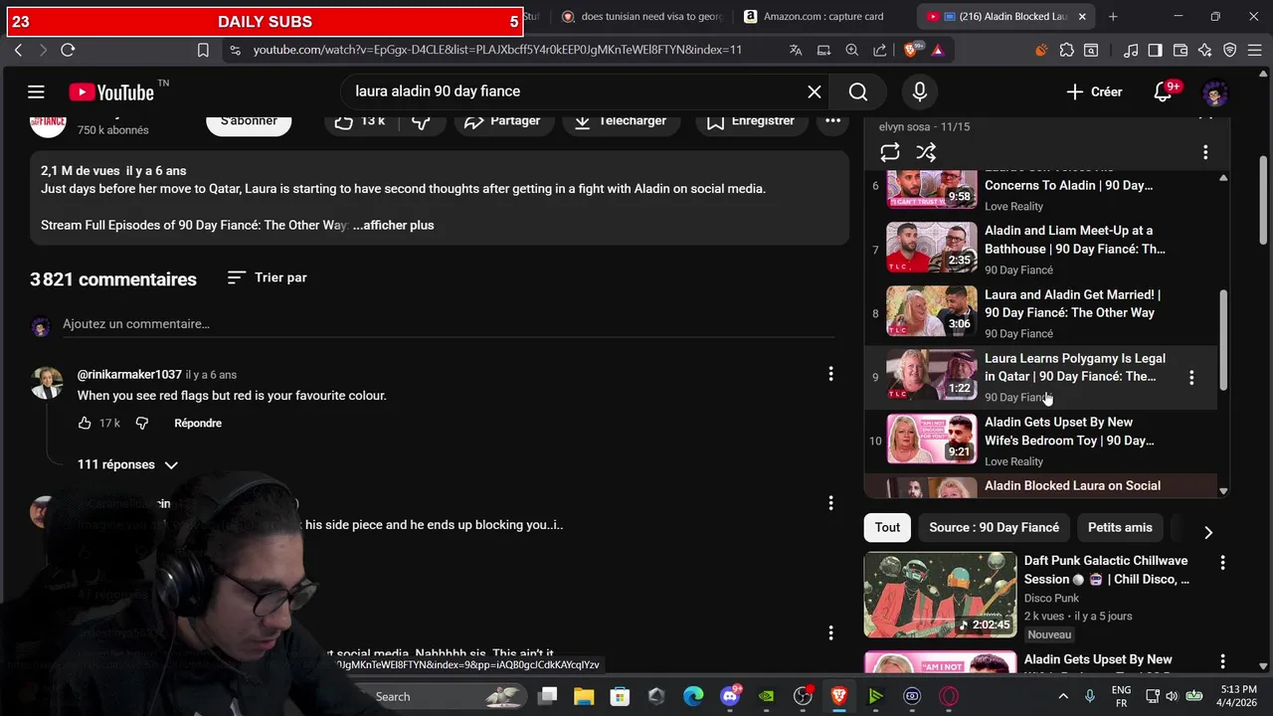Start voice search with the microphone

pos(920,91)
